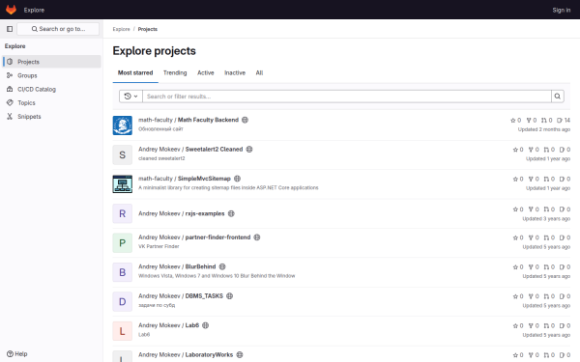Switch to the Active tab
Image resolution: width=580 pixels, height=362 pixels.
pyautogui.click(x=206, y=72)
